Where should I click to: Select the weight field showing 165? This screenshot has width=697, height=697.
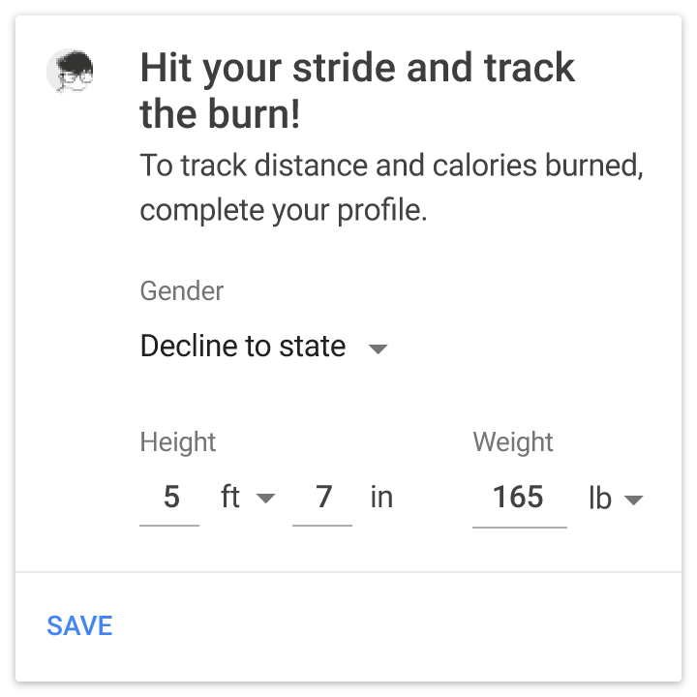point(518,498)
